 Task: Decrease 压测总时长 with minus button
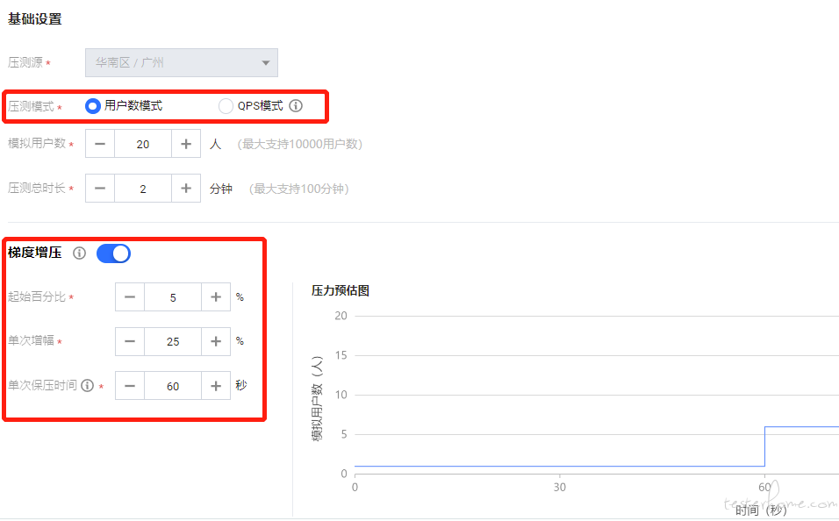click(100, 189)
